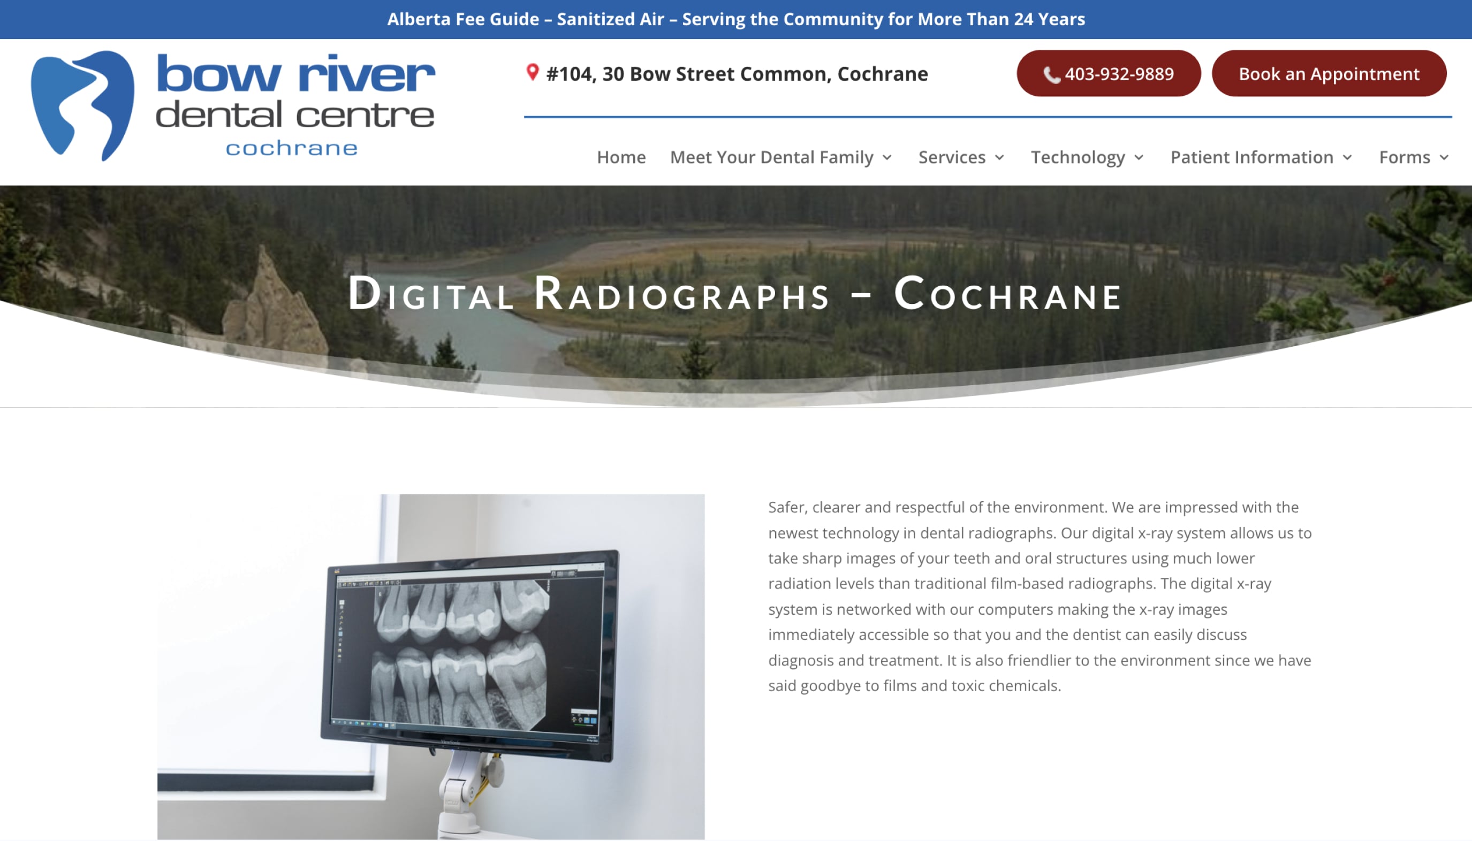Click Book an Appointment
Image resolution: width=1472 pixels, height=841 pixels.
[x=1329, y=73]
